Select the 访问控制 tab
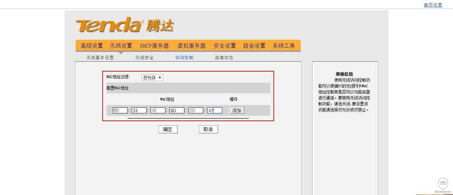The image size is (453, 195). point(184,57)
